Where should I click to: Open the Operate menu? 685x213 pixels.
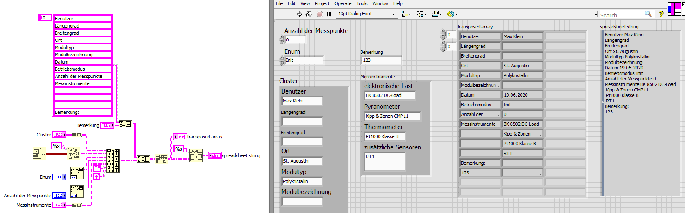[343, 3]
